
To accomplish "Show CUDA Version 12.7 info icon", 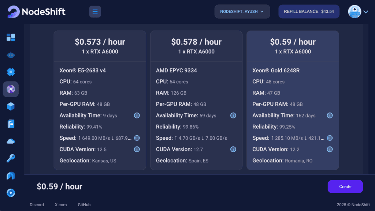I will [233, 150].
